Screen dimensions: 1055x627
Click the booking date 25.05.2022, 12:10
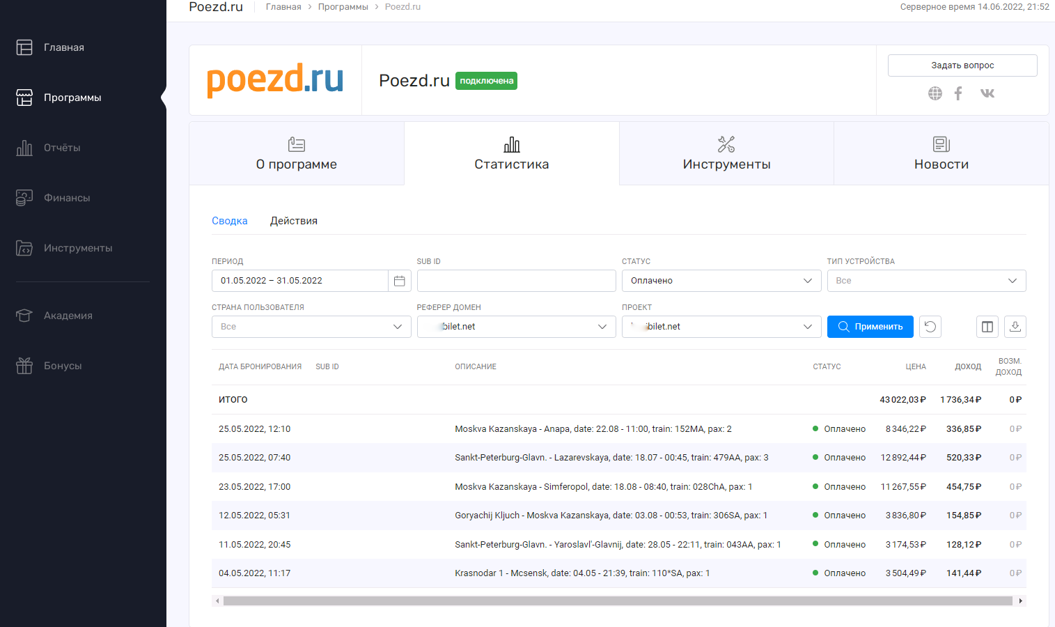255,429
